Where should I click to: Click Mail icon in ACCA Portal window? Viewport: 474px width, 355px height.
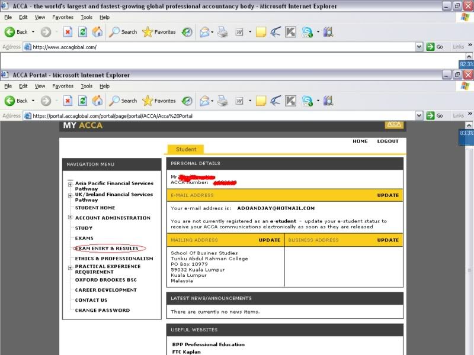[204, 101]
